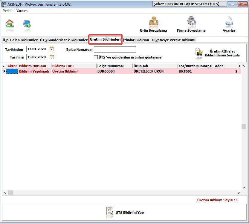Click the horizontal scroll left arrow
This screenshot has width=249, height=223.
pyautogui.click(x=5, y=193)
